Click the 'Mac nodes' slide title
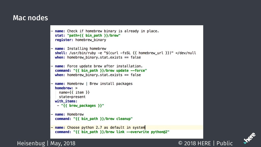Image resolution: width=261 pixels, height=147 pixels. click(x=31, y=18)
